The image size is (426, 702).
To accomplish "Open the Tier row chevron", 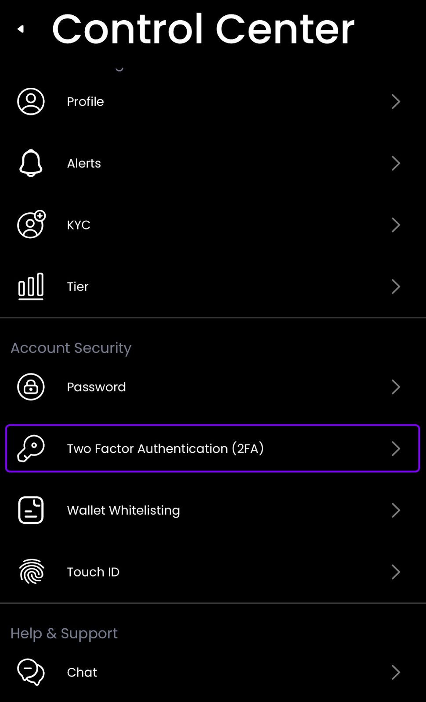I will click(396, 287).
